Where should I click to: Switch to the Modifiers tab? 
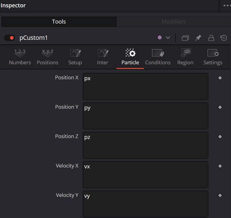173,22
